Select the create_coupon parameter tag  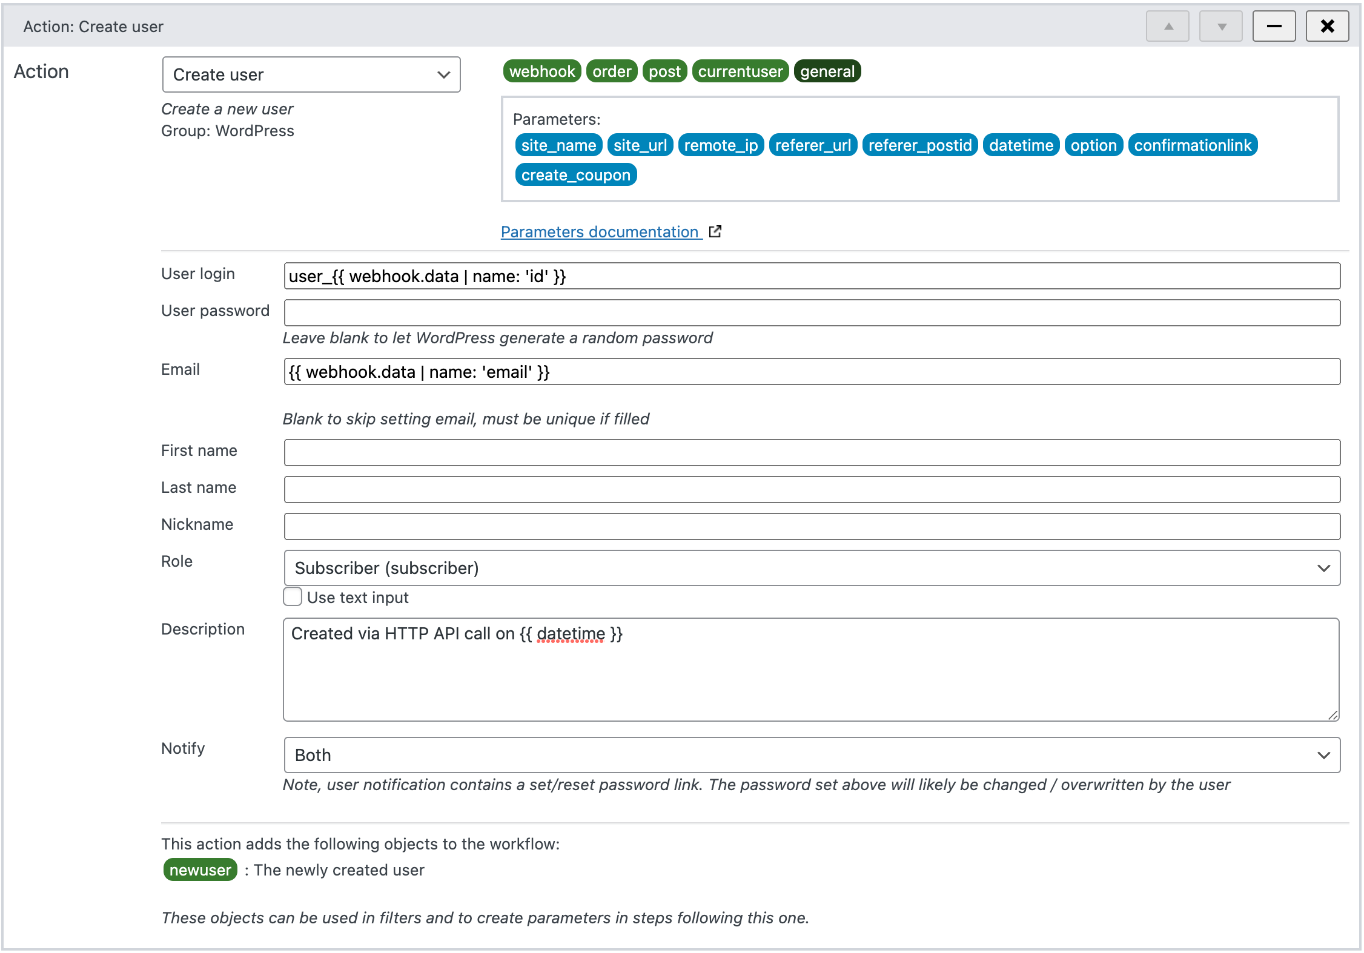pos(575,174)
